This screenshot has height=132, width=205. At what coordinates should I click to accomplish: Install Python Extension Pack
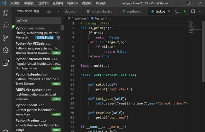click(x=56, y=69)
